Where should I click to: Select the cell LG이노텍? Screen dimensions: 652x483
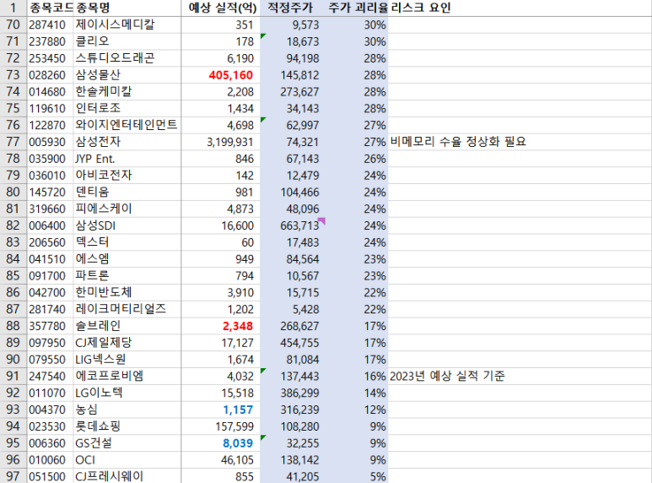(x=127, y=393)
